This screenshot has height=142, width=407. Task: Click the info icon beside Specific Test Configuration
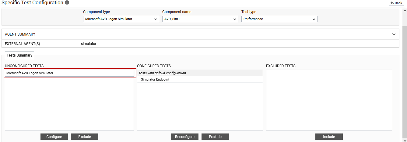click(67, 2)
